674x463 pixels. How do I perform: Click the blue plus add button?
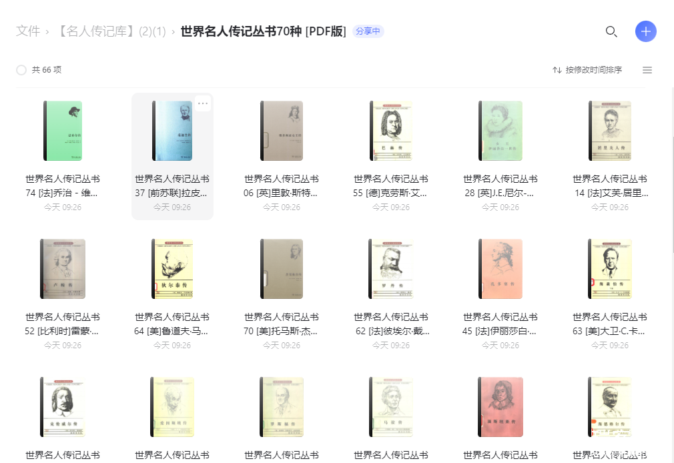pos(645,31)
